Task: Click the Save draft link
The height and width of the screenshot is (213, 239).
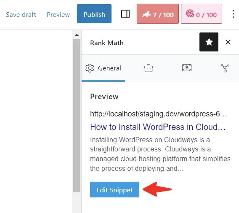Action: 21,15
